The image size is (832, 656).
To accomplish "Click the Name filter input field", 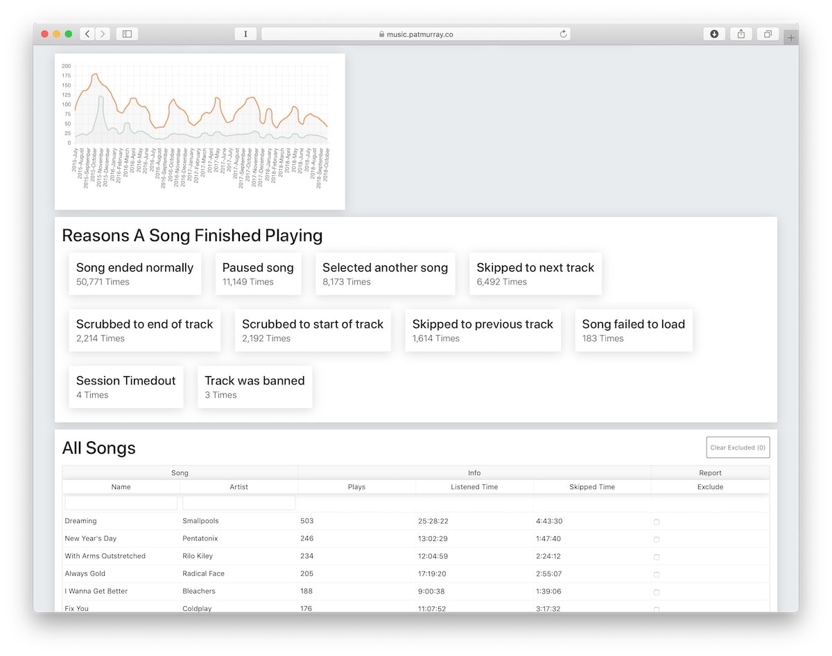I will 121,503.
